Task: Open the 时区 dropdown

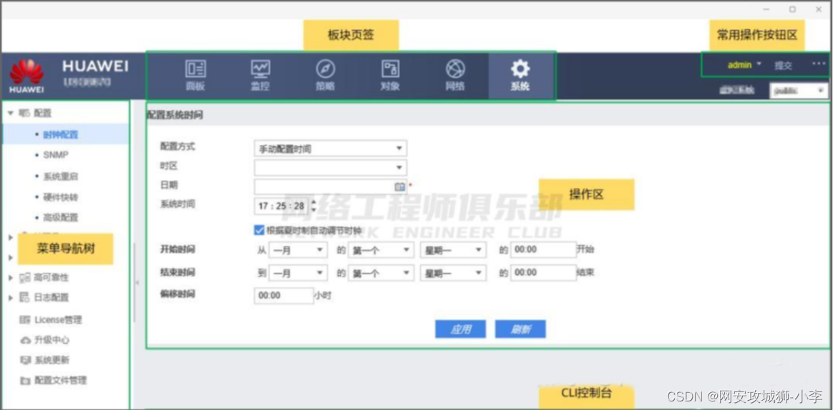Action: [331, 168]
